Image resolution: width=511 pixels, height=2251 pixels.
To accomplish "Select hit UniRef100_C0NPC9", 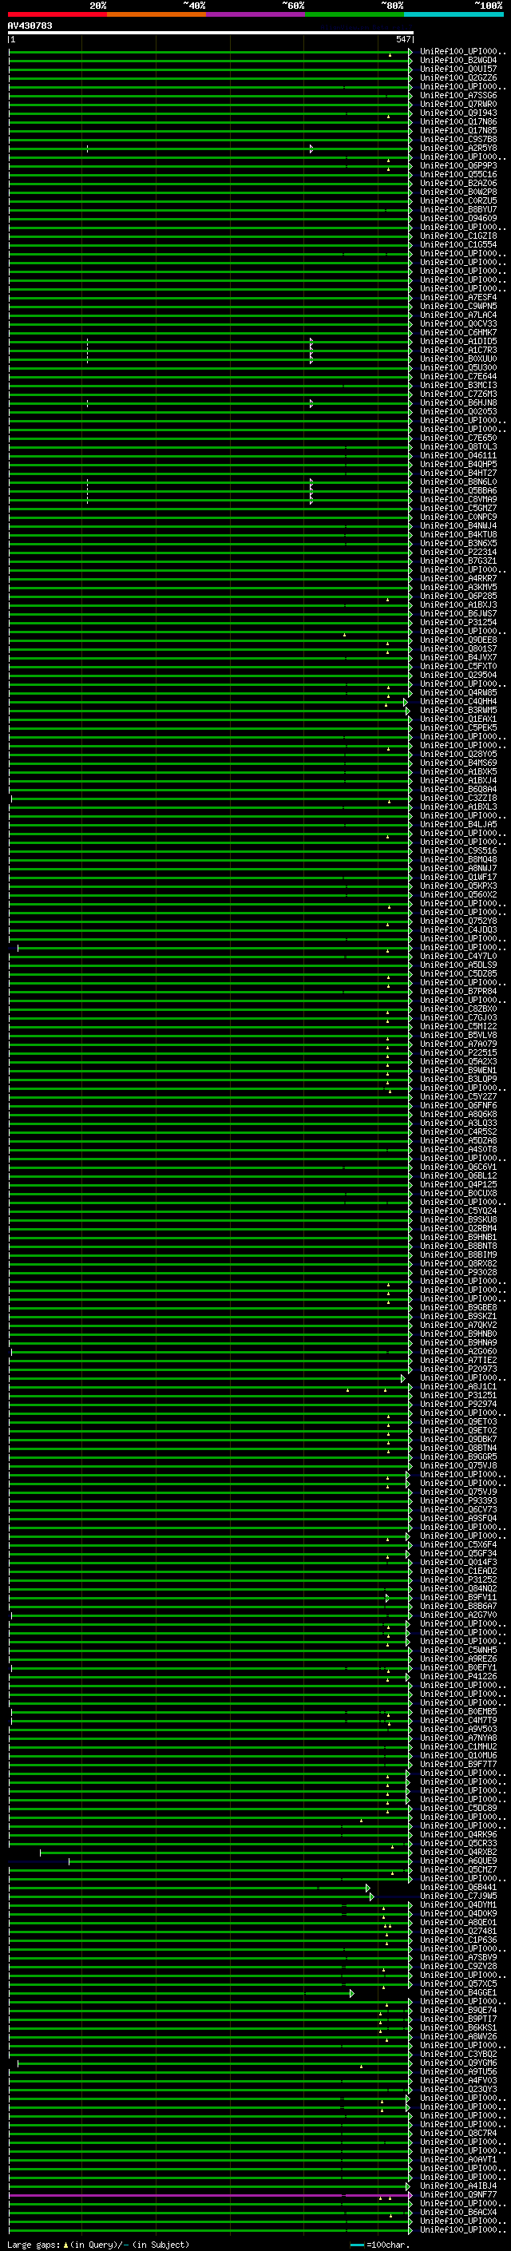I will coord(458,517).
